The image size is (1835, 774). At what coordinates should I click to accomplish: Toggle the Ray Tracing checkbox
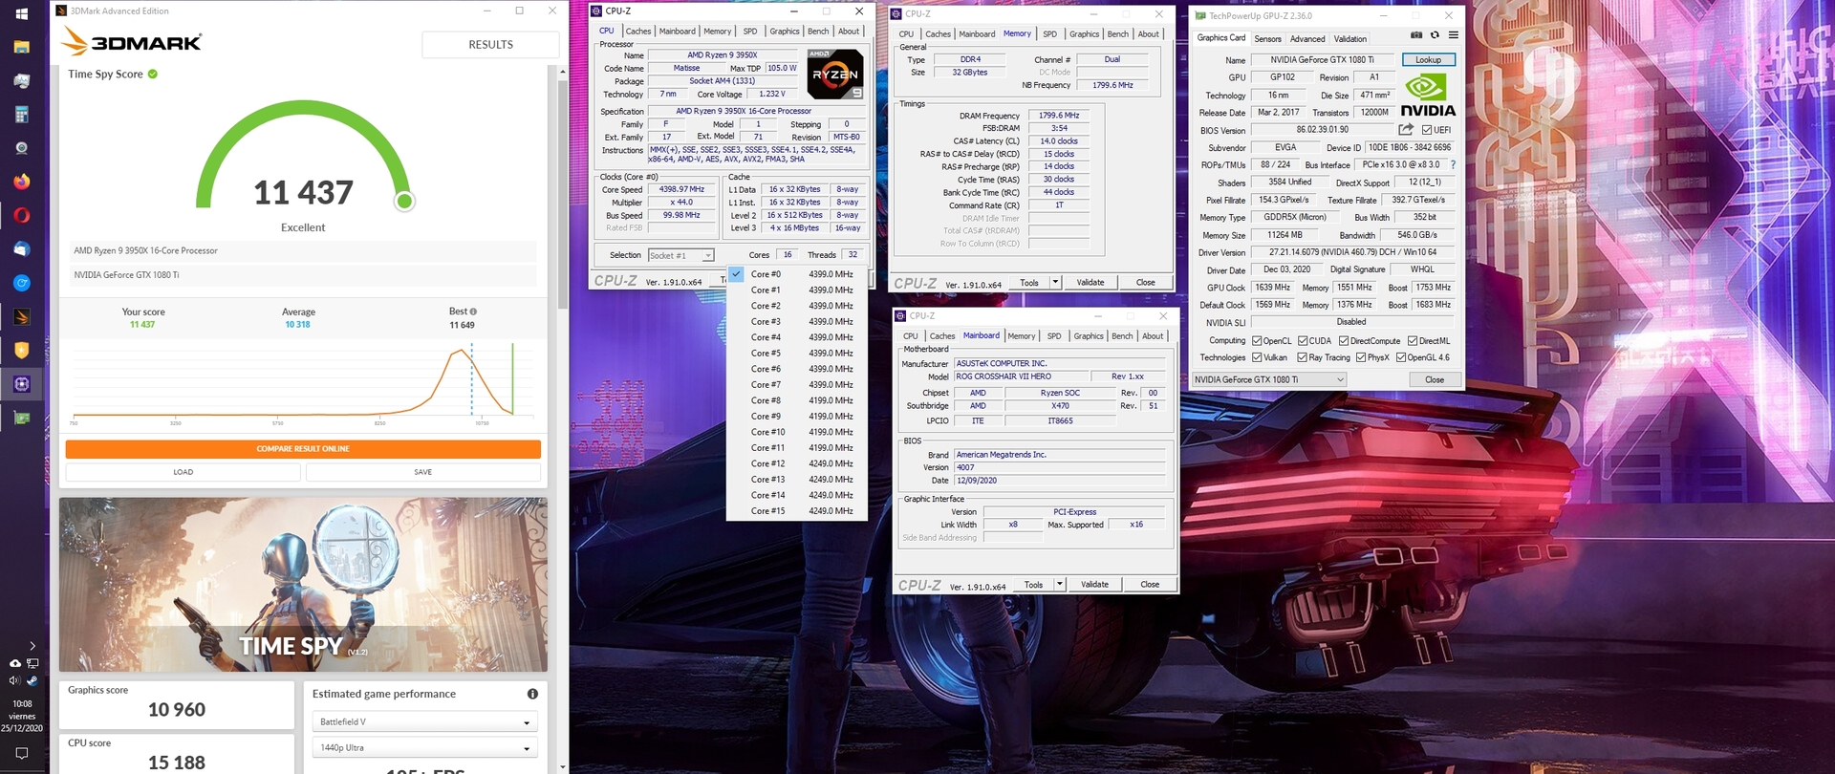click(1302, 357)
